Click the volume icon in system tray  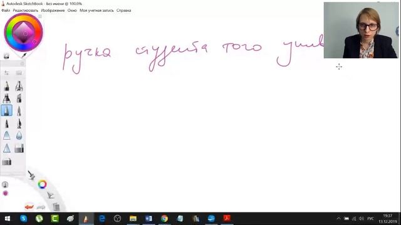point(362,219)
